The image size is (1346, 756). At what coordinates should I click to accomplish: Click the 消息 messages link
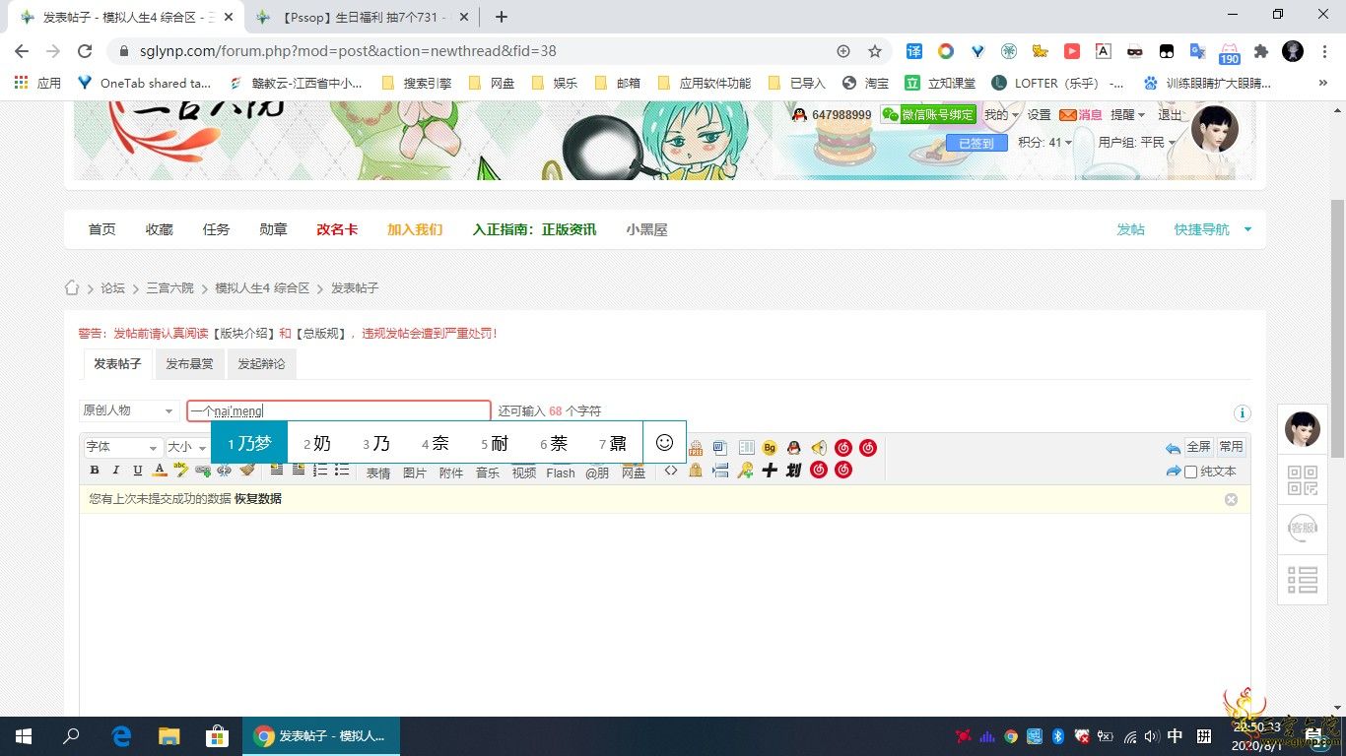pyautogui.click(x=1081, y=115)
